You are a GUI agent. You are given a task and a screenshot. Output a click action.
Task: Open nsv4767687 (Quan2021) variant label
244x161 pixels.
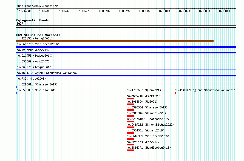pos(144,90)
